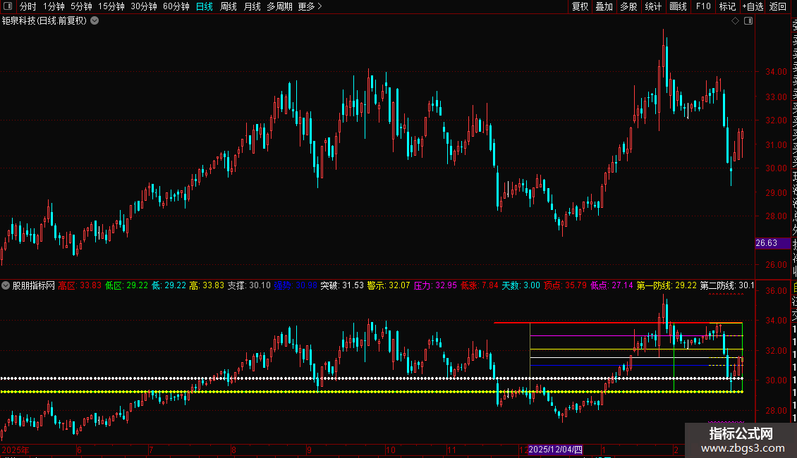
Task: Open the 画线 drawing tools
Action: (x=678, y=6)
